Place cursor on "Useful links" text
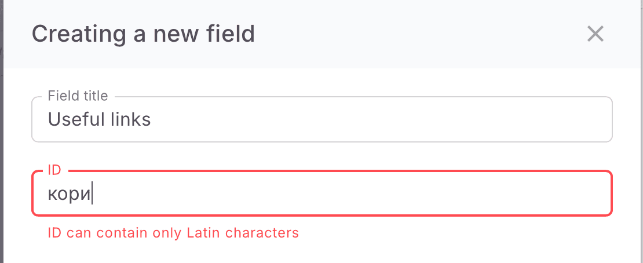 pyautogui.click(x=99, y=120)
